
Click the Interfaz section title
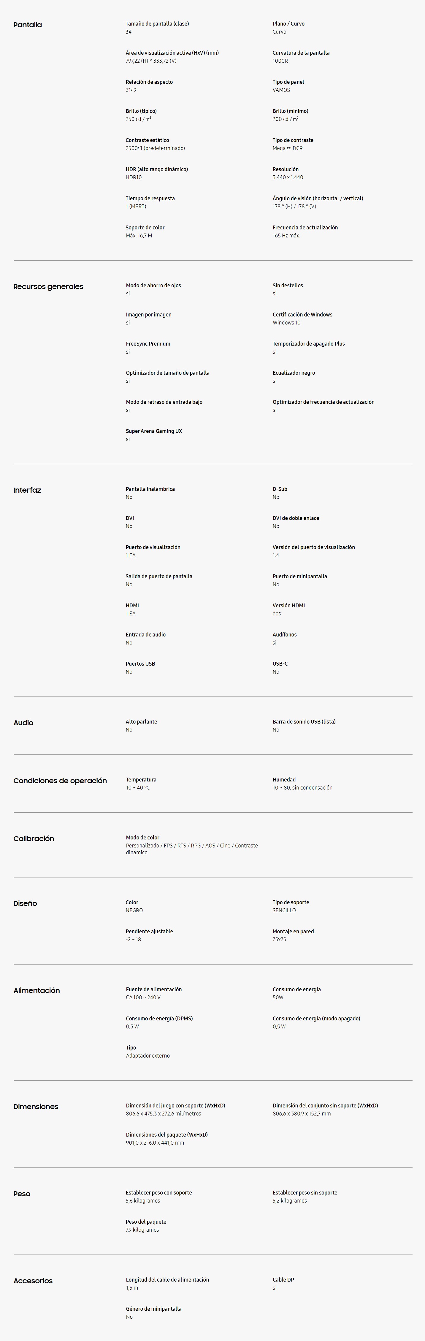click(27, 490)
